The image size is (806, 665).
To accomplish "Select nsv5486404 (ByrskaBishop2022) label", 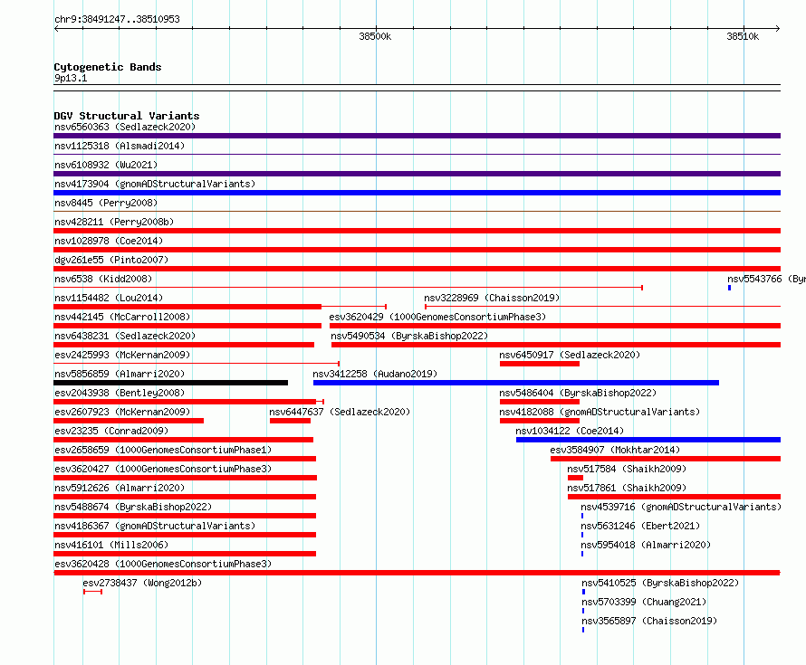I will (x=578, y=393).
